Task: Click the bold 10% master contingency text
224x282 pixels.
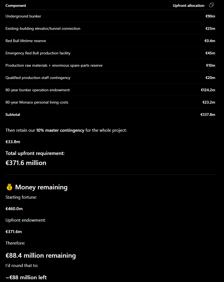Action: (60, 130)
